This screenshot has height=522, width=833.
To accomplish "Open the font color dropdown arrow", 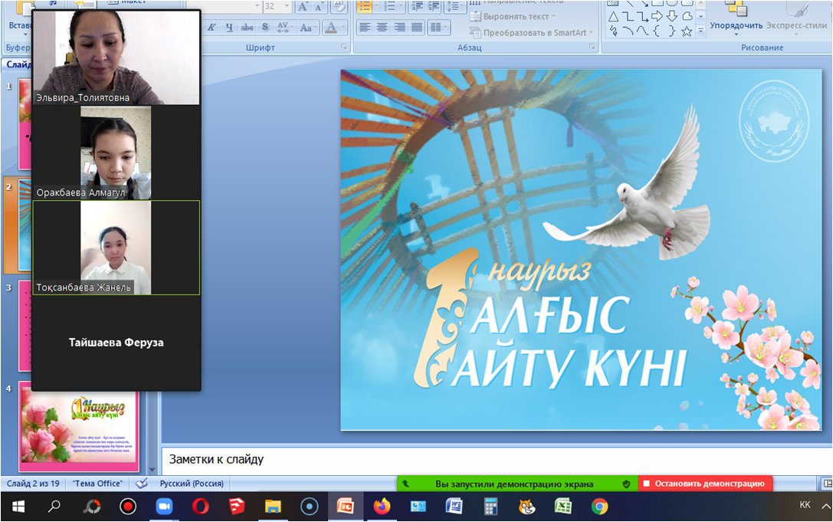I will coord(343,28).
